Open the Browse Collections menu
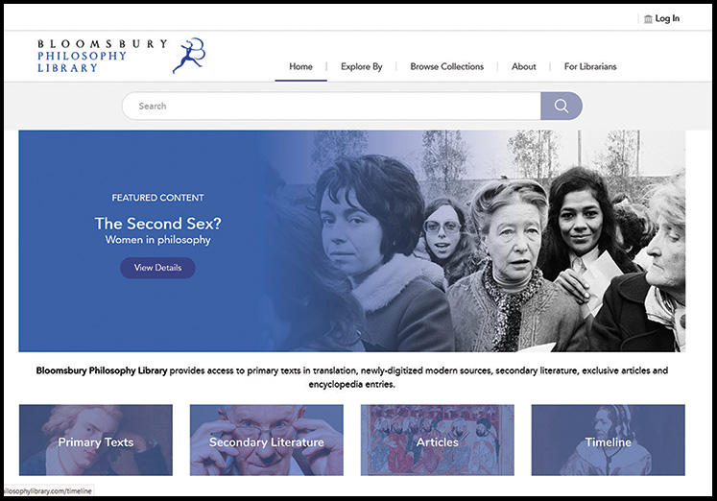This screenshot has width=717, height=501. tap(446, 67)
